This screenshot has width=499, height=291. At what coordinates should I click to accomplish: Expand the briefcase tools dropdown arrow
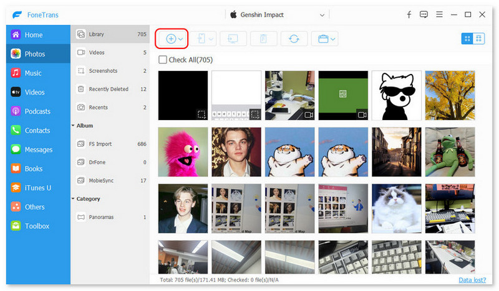click(333, 39)
